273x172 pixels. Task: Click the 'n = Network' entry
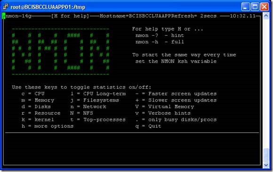coord(88,107)
